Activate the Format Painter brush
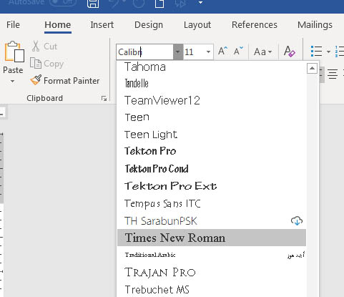 65,81
